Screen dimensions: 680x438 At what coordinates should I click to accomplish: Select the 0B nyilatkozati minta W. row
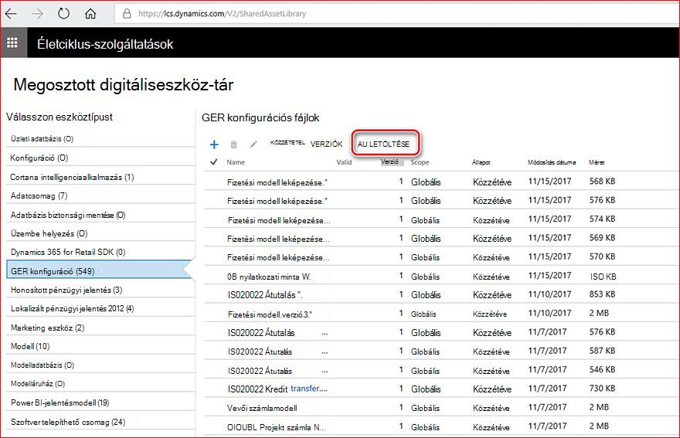[x=441, y=276]
